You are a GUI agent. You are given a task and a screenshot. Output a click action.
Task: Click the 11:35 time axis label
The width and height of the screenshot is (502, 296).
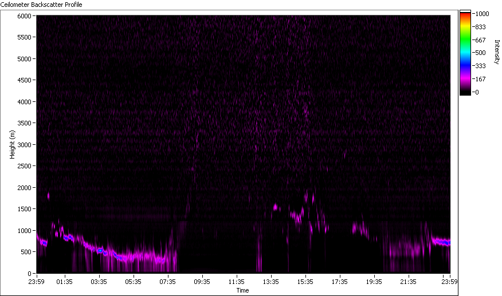(237, 282)
